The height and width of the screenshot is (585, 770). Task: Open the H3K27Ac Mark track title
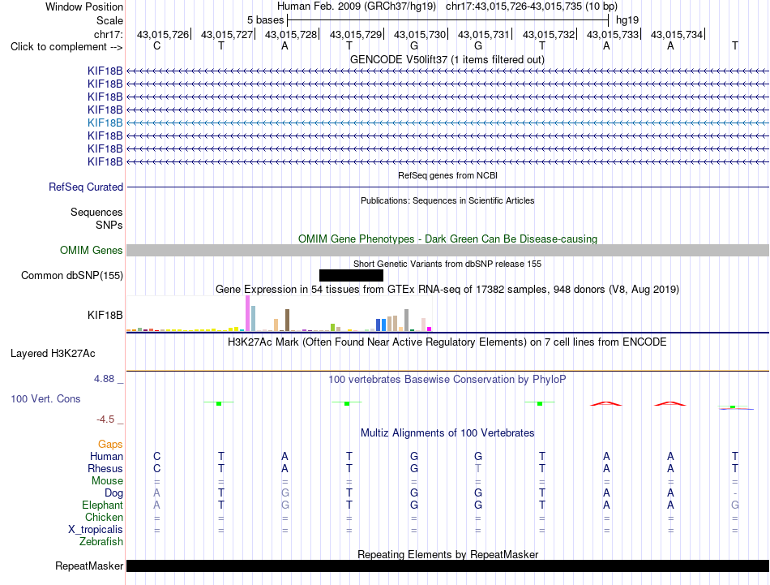(x=447, y=342)
